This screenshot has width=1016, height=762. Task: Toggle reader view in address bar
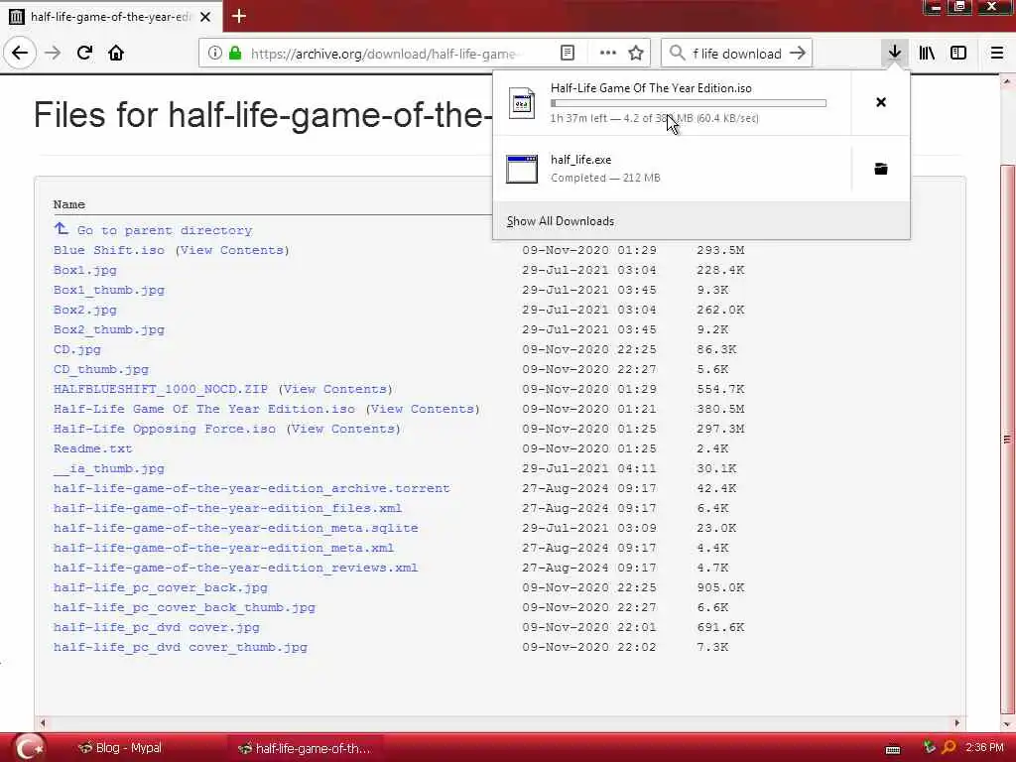(568, 54)
